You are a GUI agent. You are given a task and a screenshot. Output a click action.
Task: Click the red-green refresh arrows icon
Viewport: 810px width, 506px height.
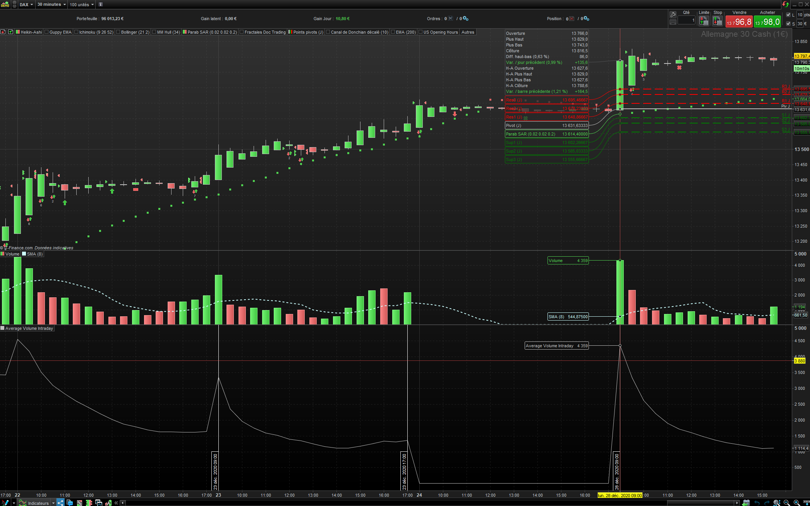(x=786, y=4)
